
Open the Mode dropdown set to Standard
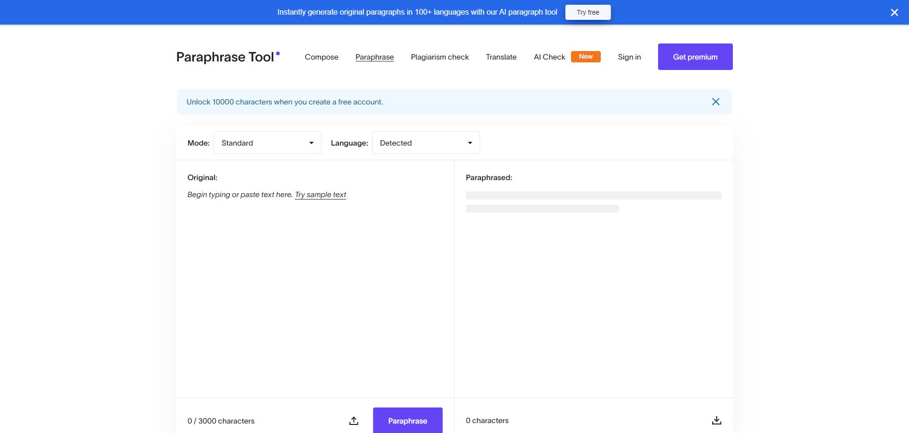click(267, 143)
